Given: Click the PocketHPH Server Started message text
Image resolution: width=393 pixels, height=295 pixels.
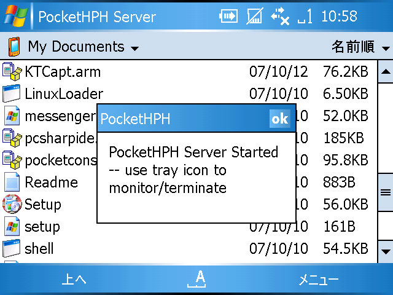Looking at the screenshot, I should 193,170.
